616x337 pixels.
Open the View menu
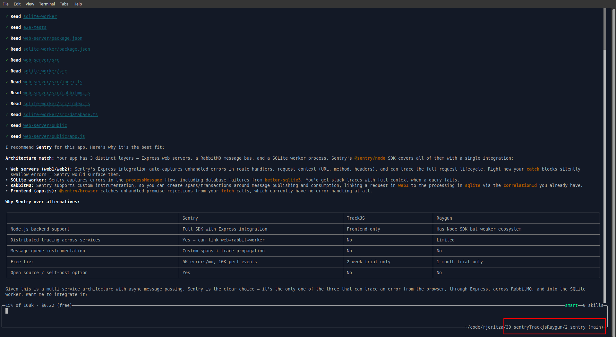pos(30,4)
